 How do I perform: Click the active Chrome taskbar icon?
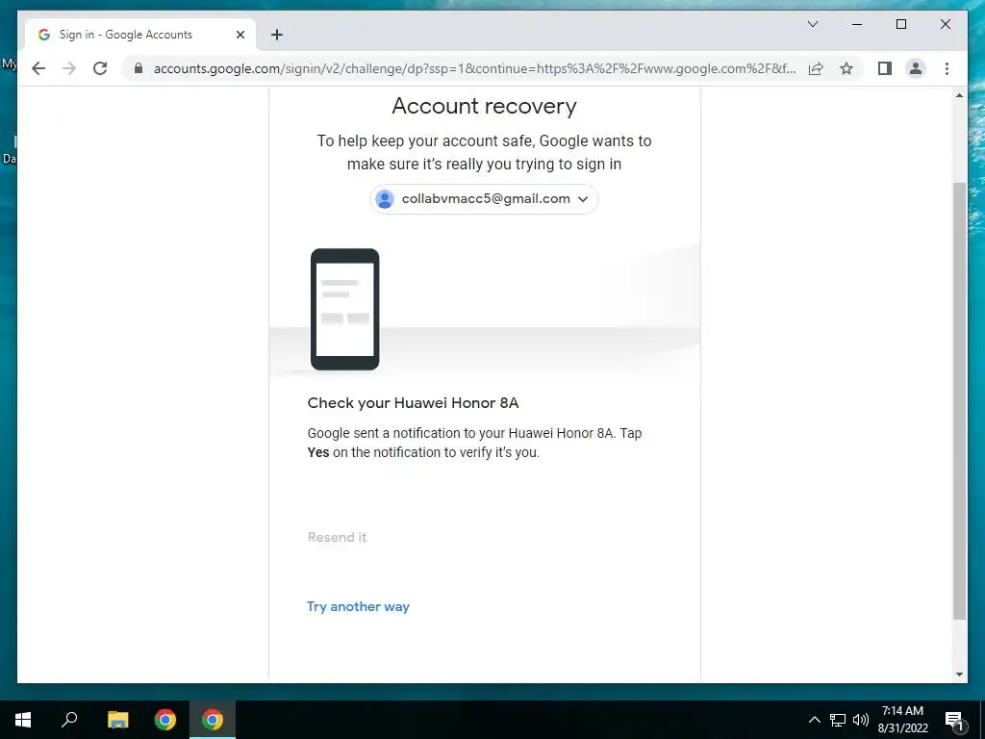[x=213, y=720]
